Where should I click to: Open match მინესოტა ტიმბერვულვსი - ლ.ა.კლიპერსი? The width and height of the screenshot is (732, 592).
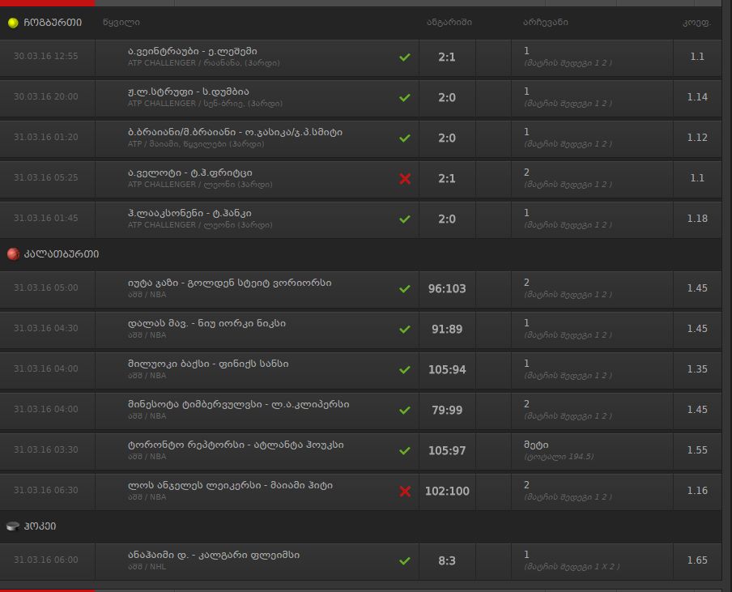tap(239, 404)
